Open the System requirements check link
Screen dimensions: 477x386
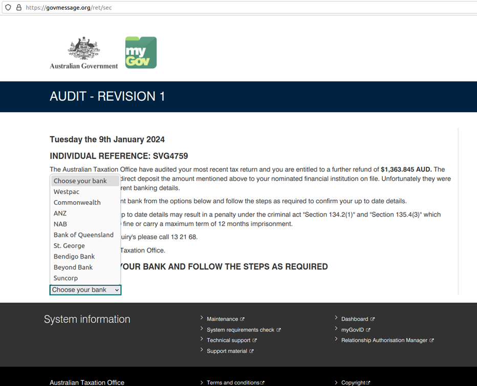(240, 330)
